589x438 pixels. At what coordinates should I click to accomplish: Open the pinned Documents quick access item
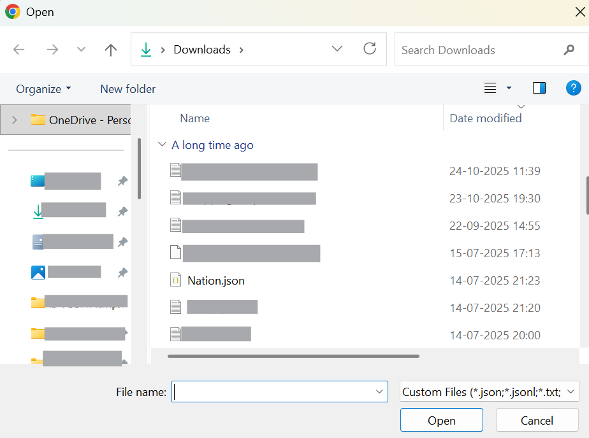click(x=73, y=242)
